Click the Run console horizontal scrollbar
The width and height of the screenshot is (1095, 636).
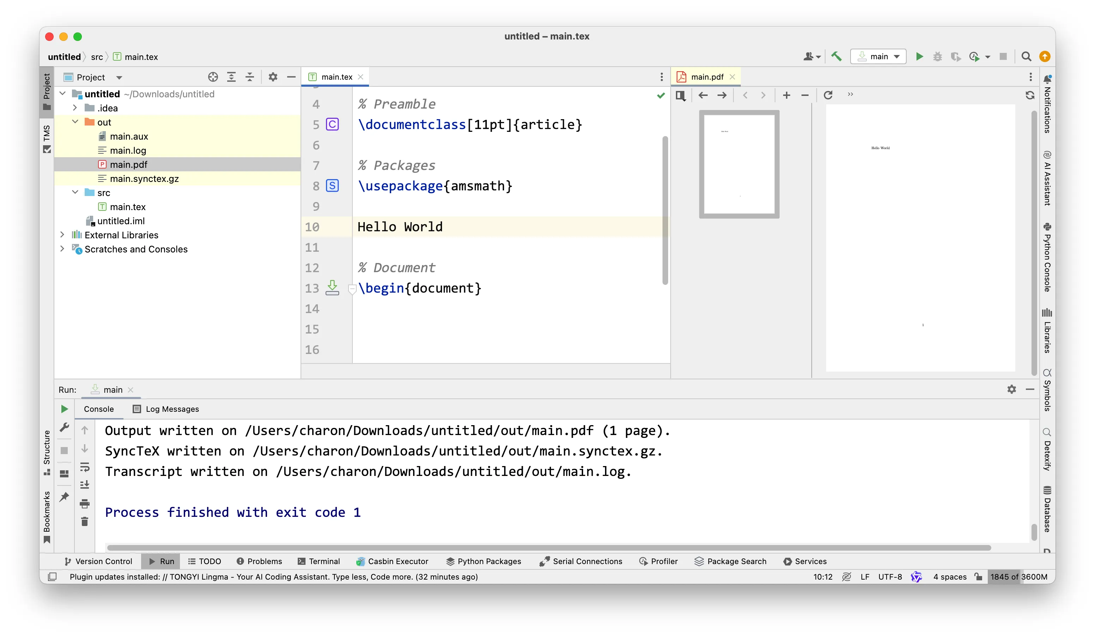[x=549, y=548]
